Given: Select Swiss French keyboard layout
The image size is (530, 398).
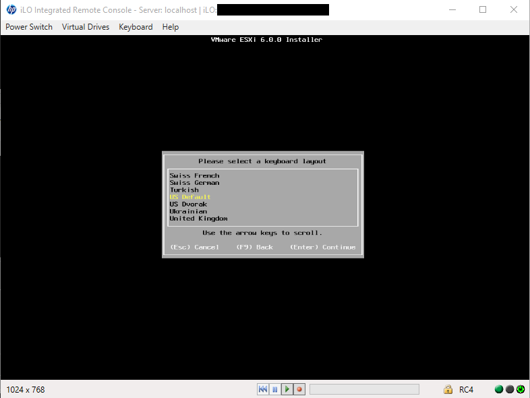Looking at the screenshot, I should pos(194,175).
